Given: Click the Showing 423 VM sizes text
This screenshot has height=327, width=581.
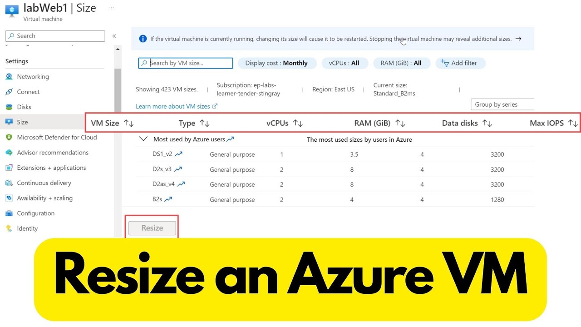Looking at the screenshot, I should tap(167, 89).
